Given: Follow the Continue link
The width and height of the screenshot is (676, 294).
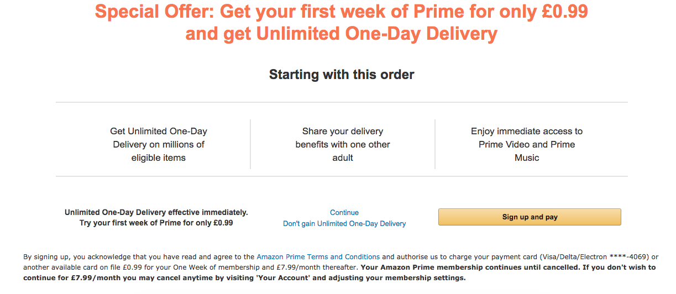Looking at the screenshot, I should (344, 213).
